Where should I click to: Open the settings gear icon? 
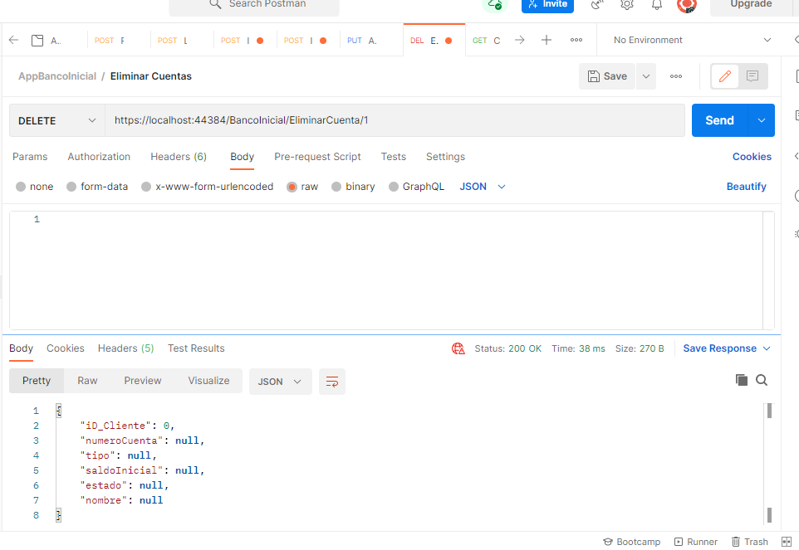pyautogui.click(x=627, y=5)
